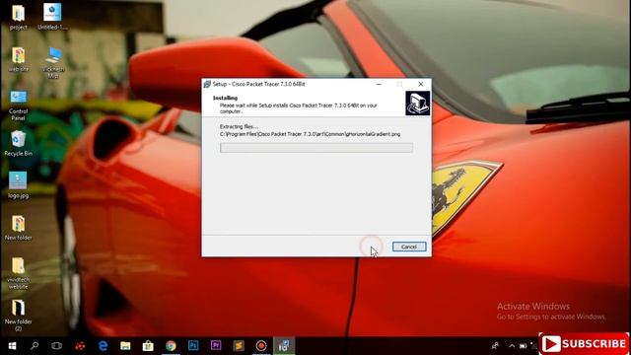Image resolution: width=631 pixels, height=355 pixels.
Task: Click the installer computer graphic icon
Action: pyautogui.click(x=417, y=103)
